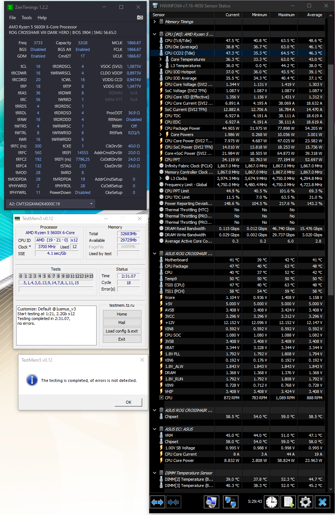Click the Home button in TestMem5
The height and width of the screenshot is (515, 335).
click(x=122, y=314)
